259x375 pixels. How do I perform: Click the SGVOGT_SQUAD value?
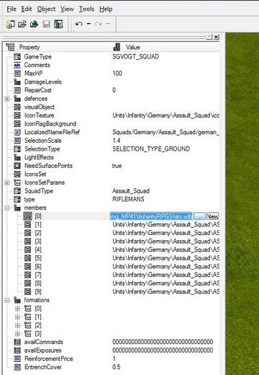pyautogui.click(x=136, y=57)
